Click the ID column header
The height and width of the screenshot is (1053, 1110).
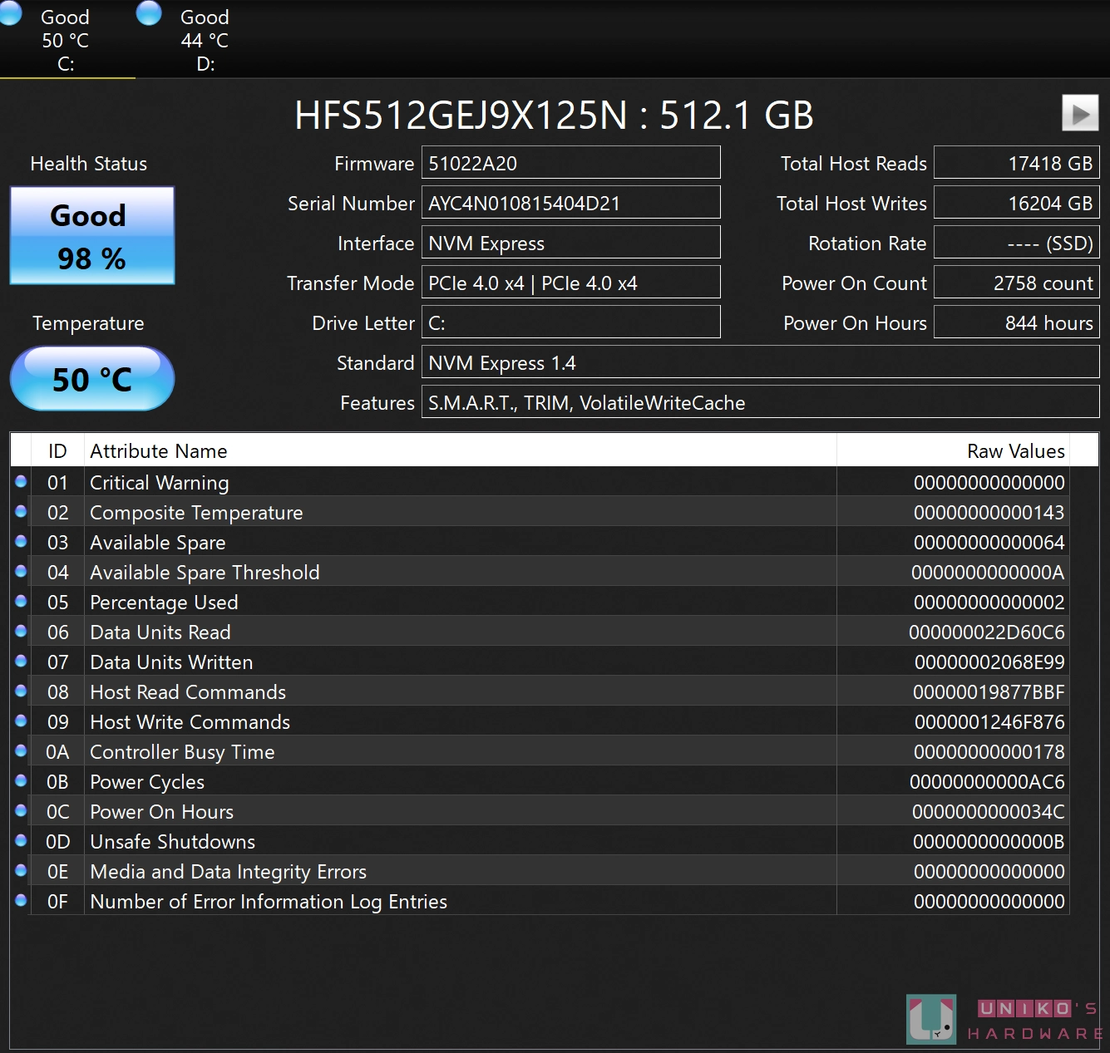(57, 450)
